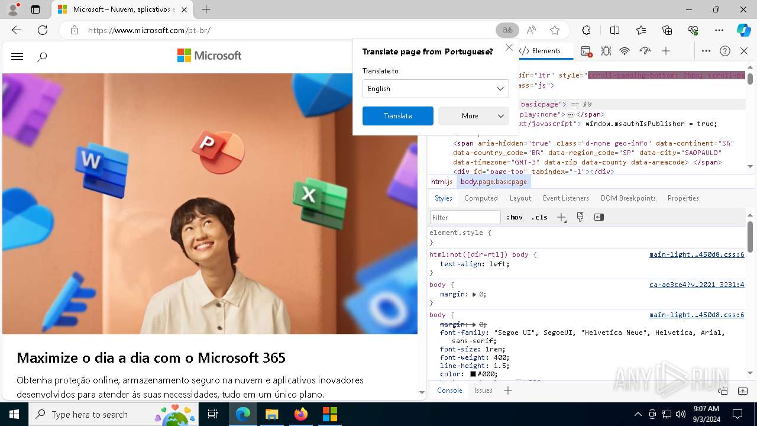The width and height of the screenshot is (757, 426).
Task: Open Windows Start menu
Action: coord(14,414)
